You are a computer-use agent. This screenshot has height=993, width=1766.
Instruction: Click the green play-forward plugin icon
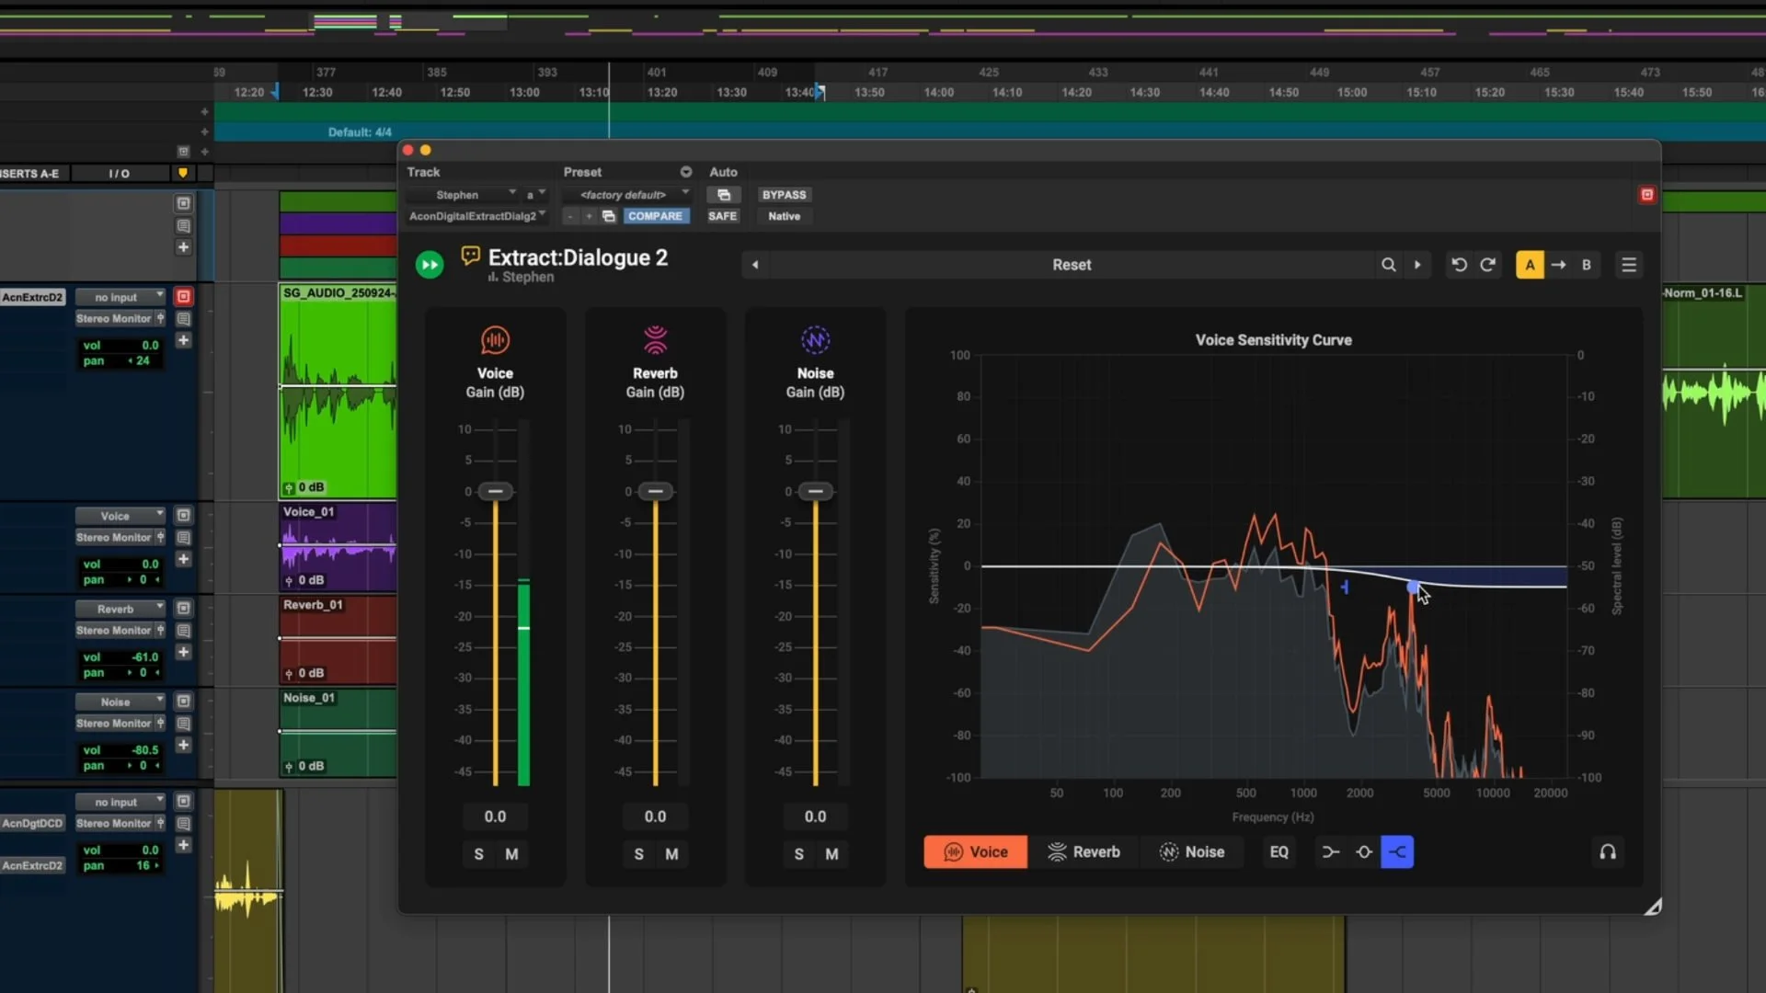click(430, 266)
